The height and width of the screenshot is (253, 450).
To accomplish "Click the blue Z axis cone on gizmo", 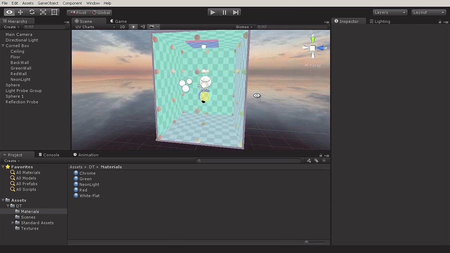I will (320, 48).
